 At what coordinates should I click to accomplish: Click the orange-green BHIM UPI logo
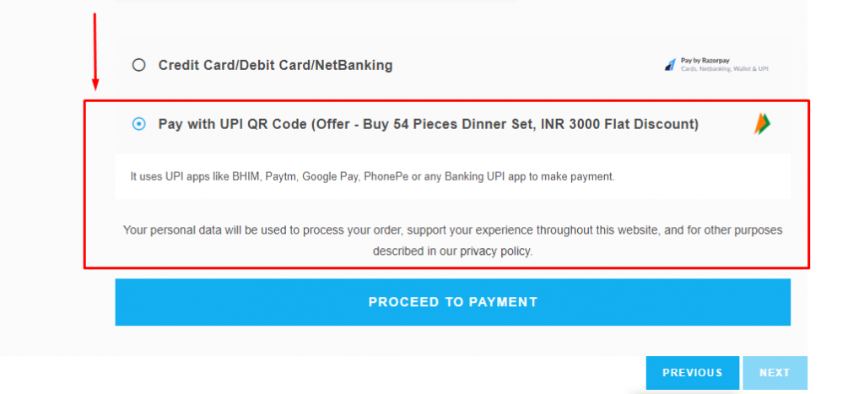click(x=763, y=124)
